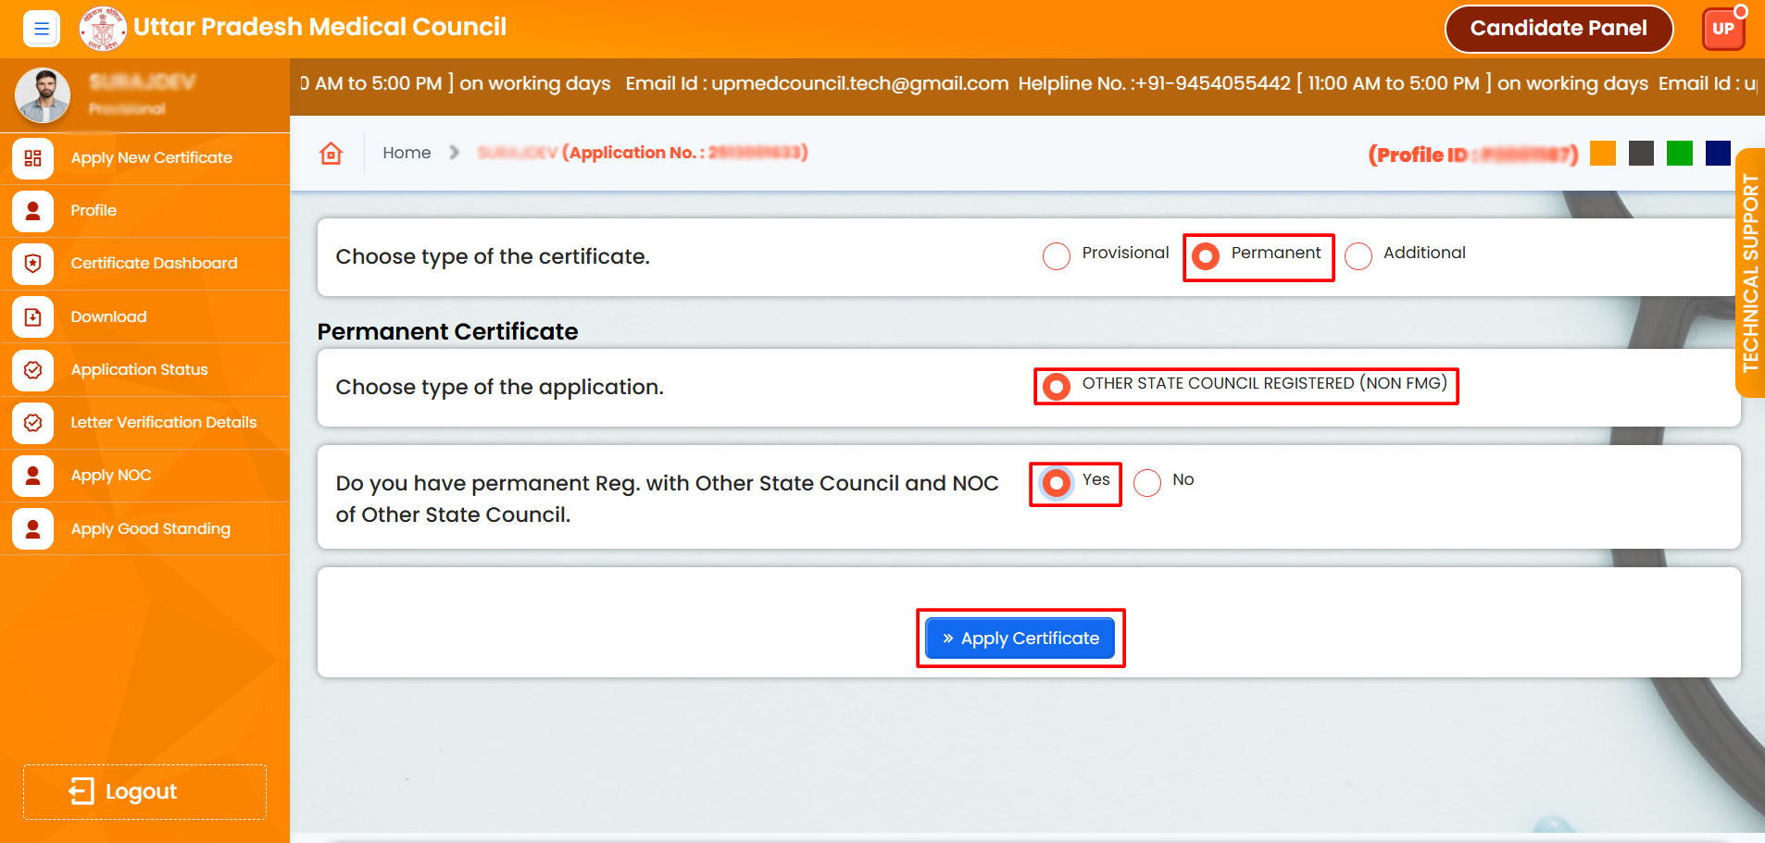Click the hamburger menu icon
Image resolution: width=1765 pixels, height=843 pixels.
[41, 29]
